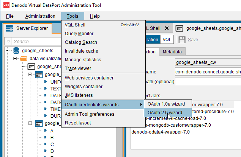Close the VQL Shell tab

tap(167, 28)
